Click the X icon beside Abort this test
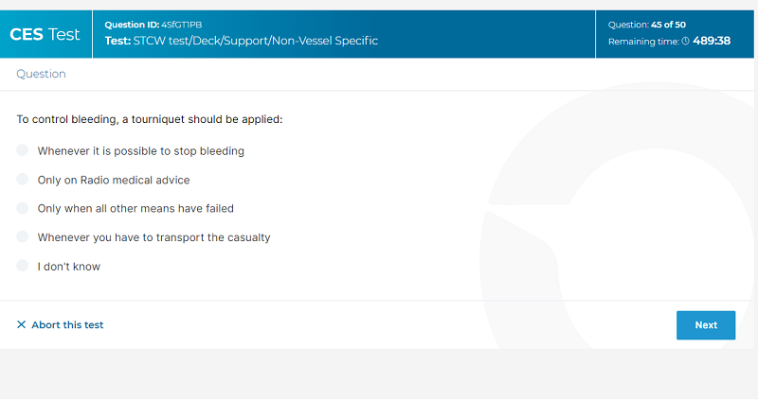The image size is (758, 400). pyautogui.click(x=21, y=324)
